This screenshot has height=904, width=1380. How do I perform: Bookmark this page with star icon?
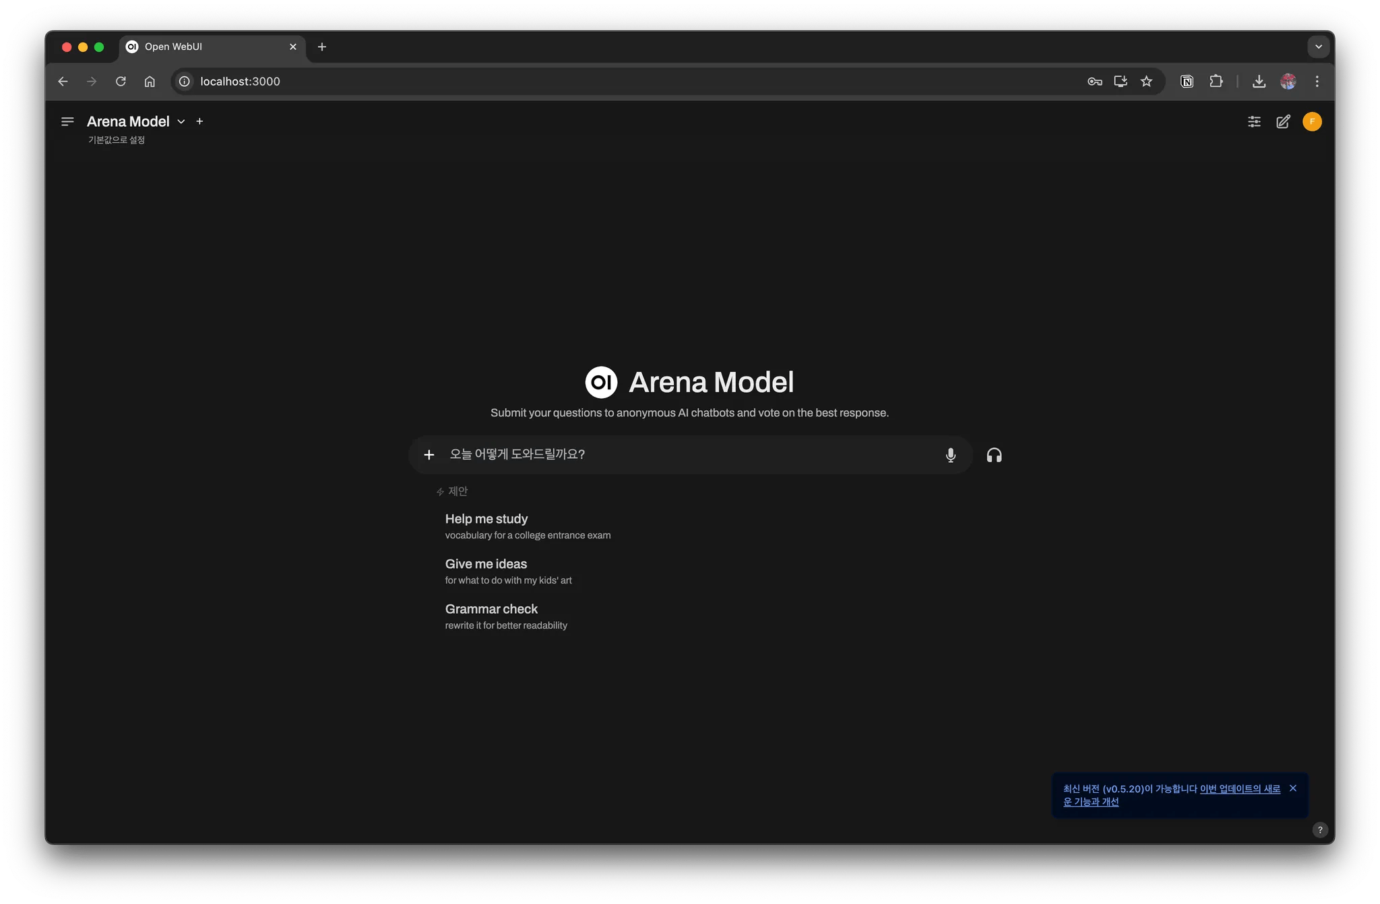coord(1146,82)
